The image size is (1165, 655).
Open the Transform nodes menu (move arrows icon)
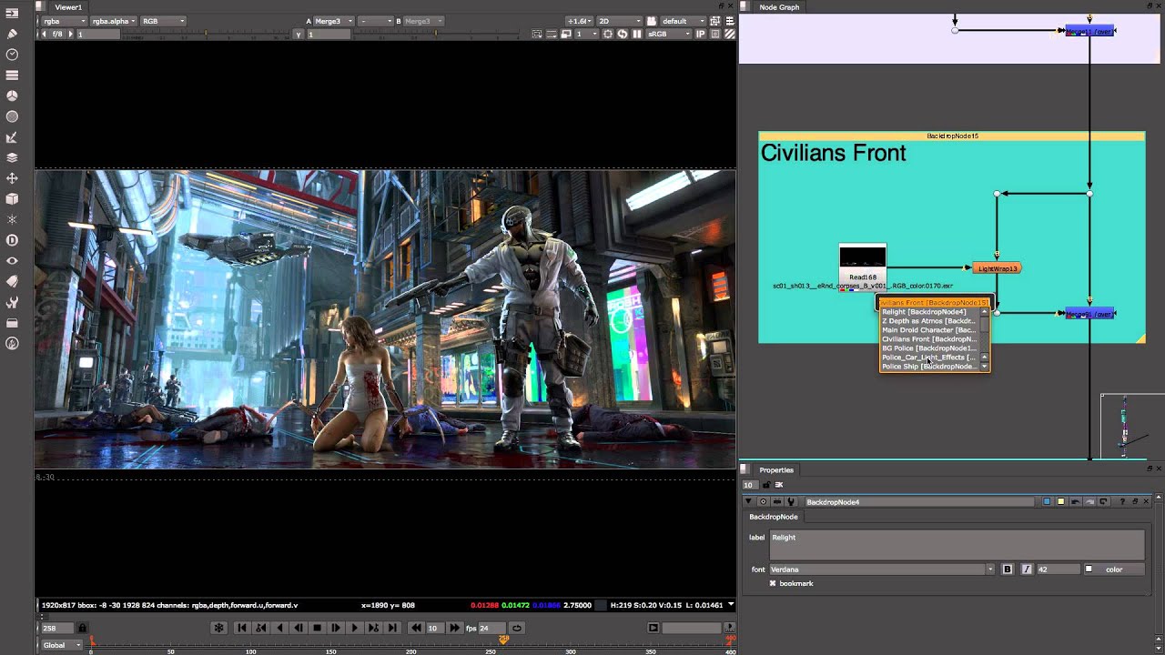tap(12, 178)
